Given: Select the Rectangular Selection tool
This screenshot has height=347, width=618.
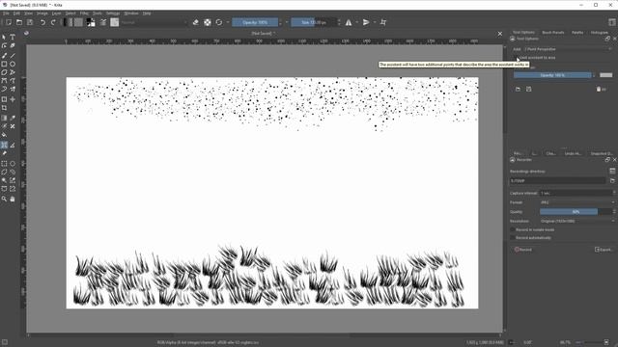Looking at the screenshot, I should click(4, 163).
